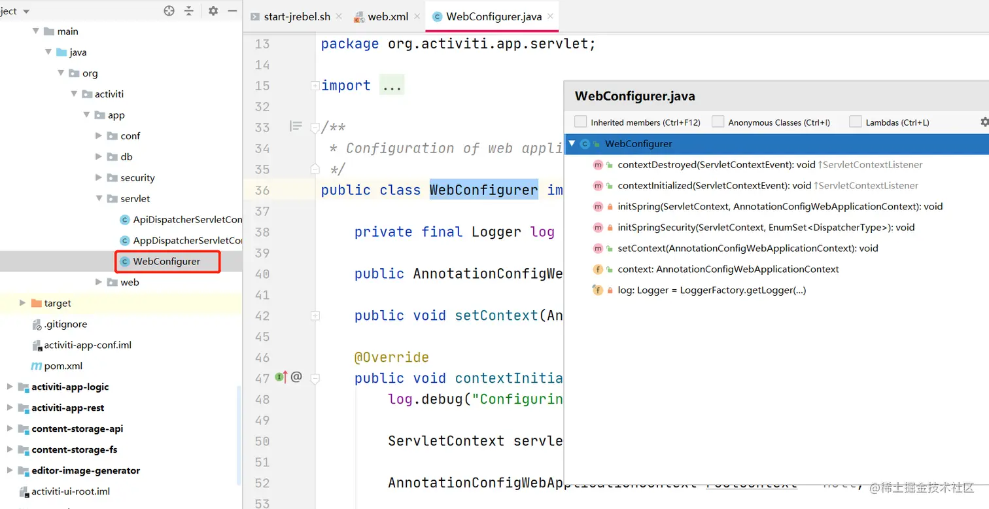The image size is (989, 509).
Task: Select log Logger field in structure popup
Action: point(776,290)
